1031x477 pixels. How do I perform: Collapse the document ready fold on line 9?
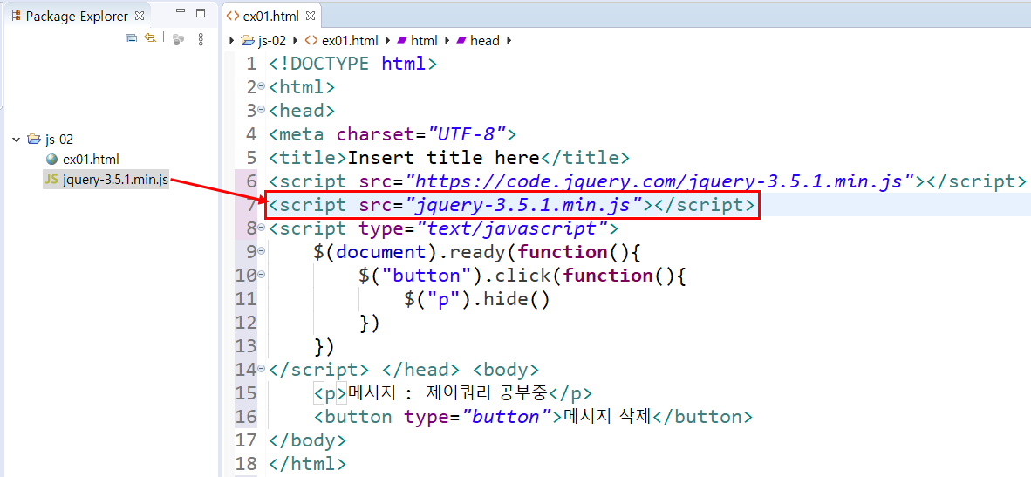[x=261, y=250]
